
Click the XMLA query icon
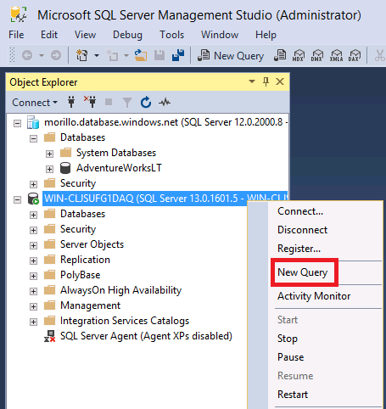336,55
